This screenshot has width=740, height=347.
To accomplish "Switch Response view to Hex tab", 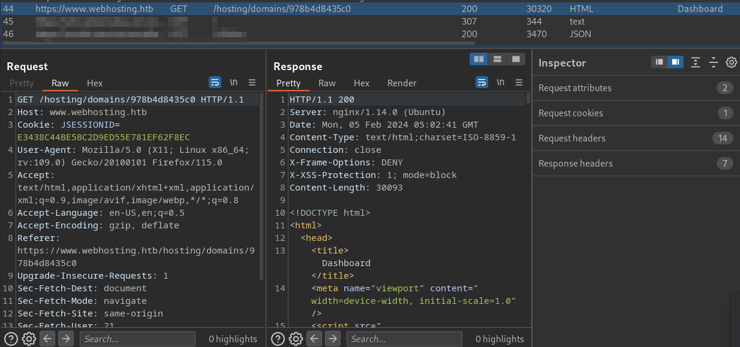I will click(x=362, y=83).
